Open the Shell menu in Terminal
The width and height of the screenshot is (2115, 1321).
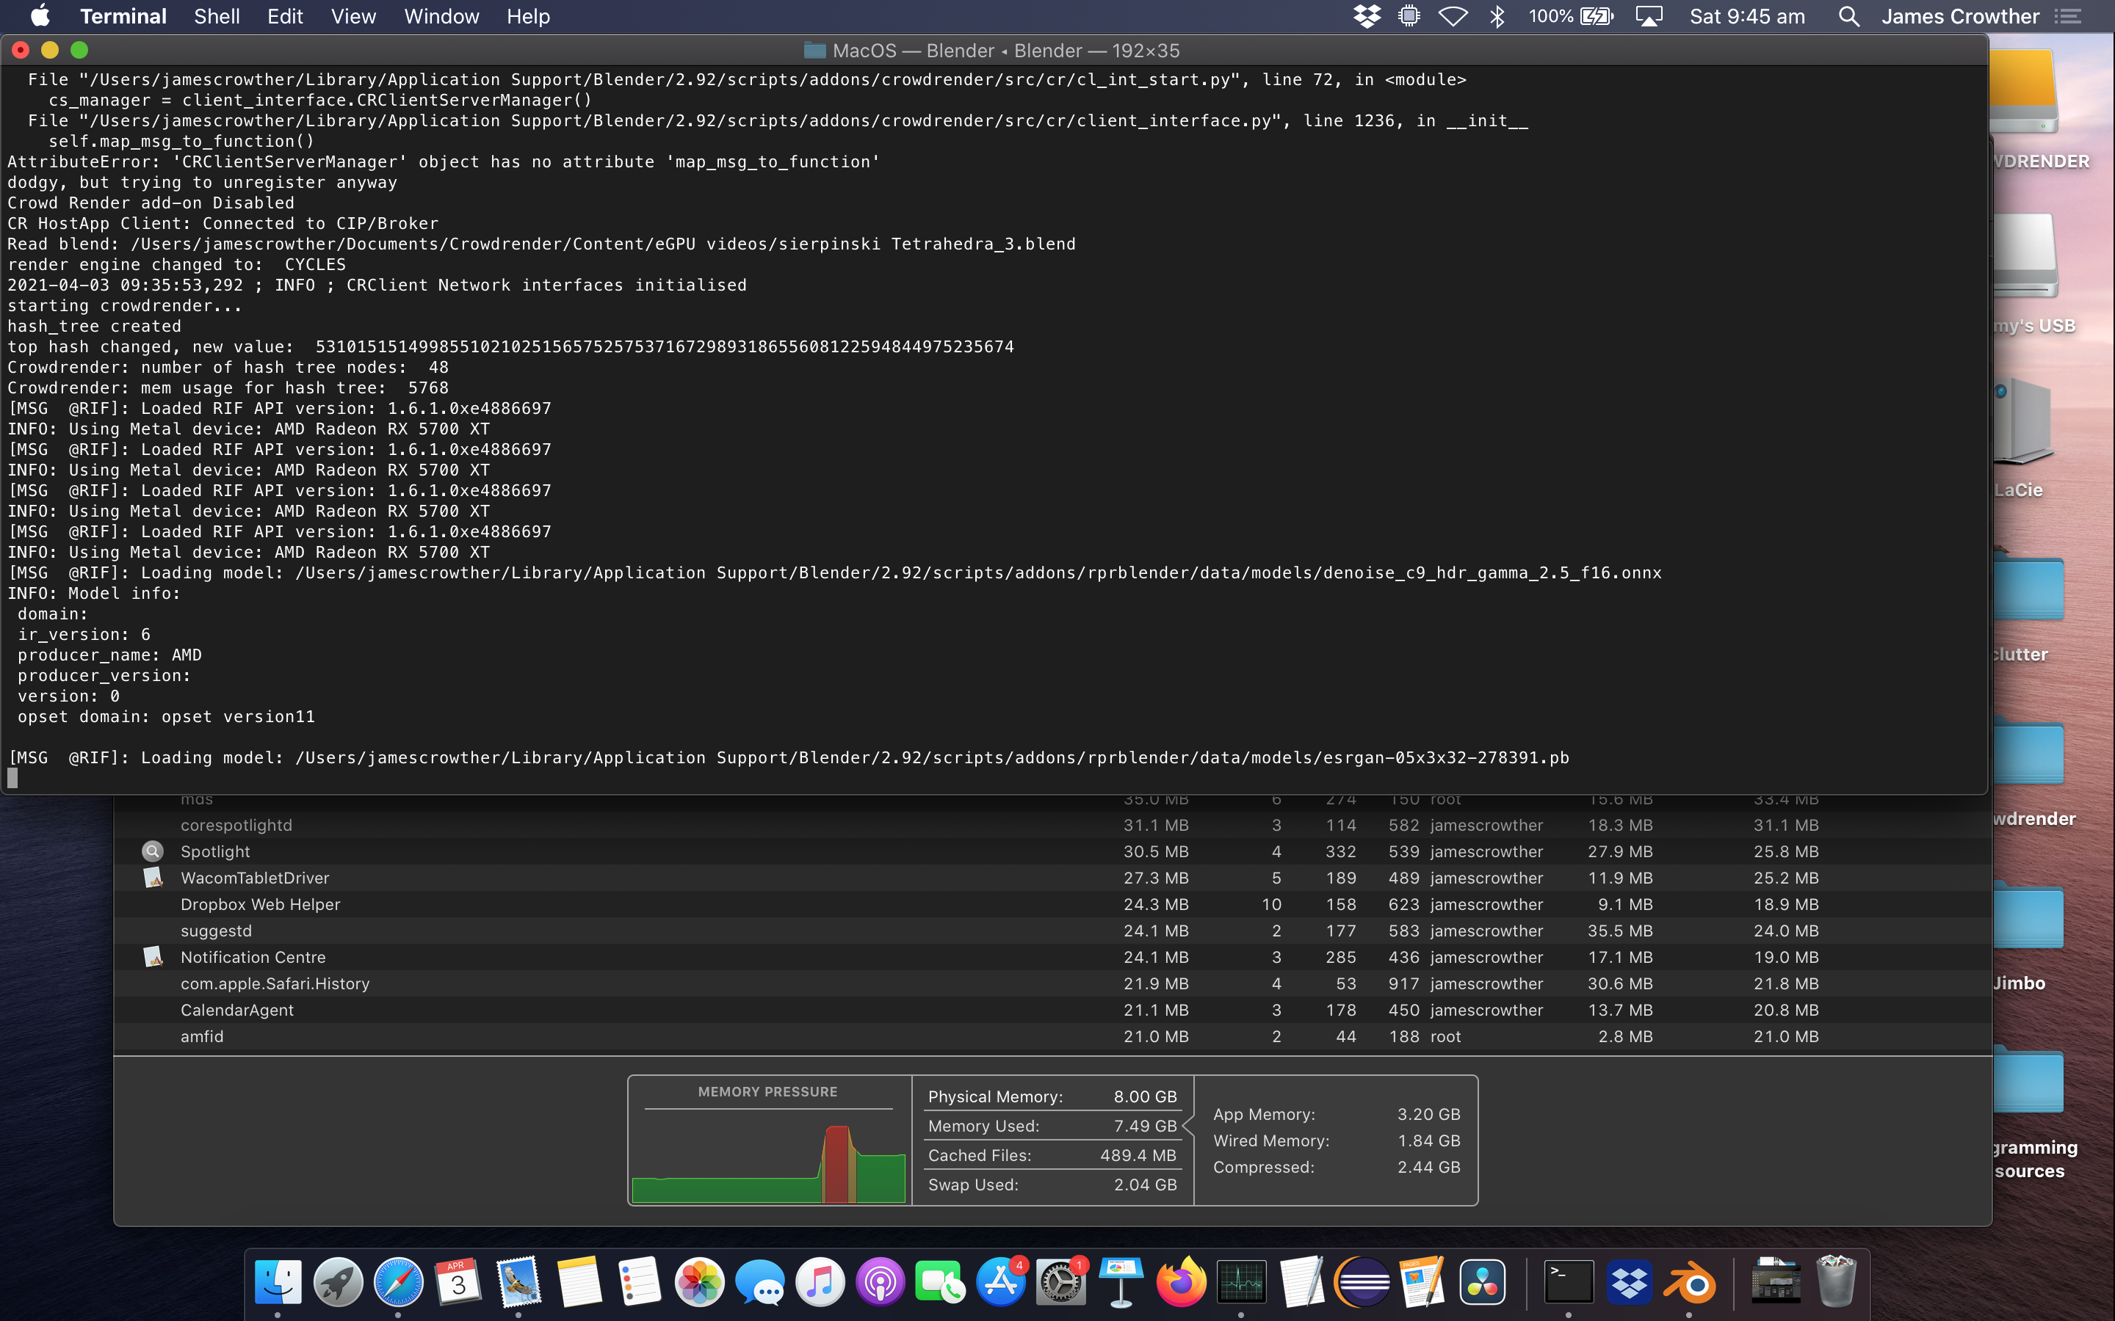[216, 15]
